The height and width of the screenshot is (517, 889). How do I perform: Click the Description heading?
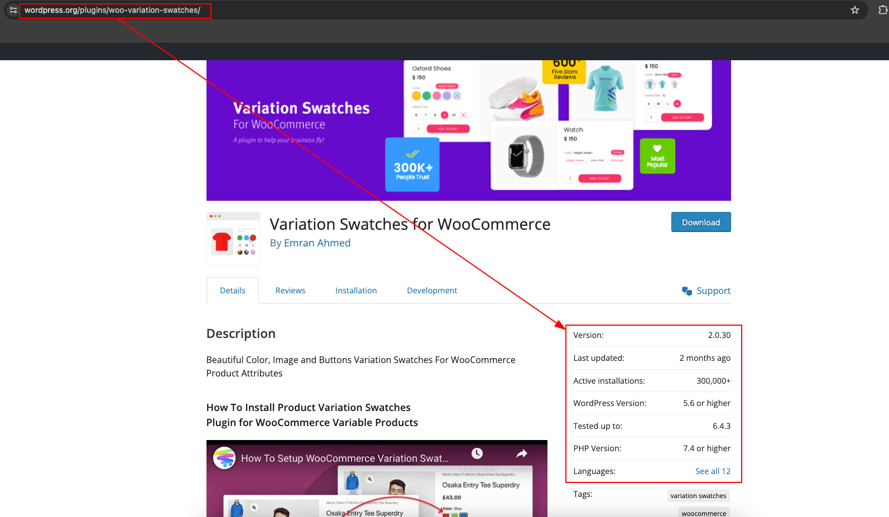pyautogui.click(x=241, y=334)
